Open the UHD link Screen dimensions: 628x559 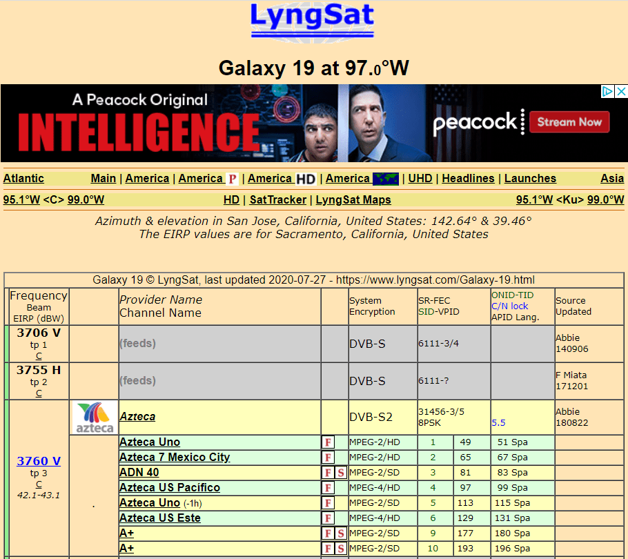click(420, 179)
